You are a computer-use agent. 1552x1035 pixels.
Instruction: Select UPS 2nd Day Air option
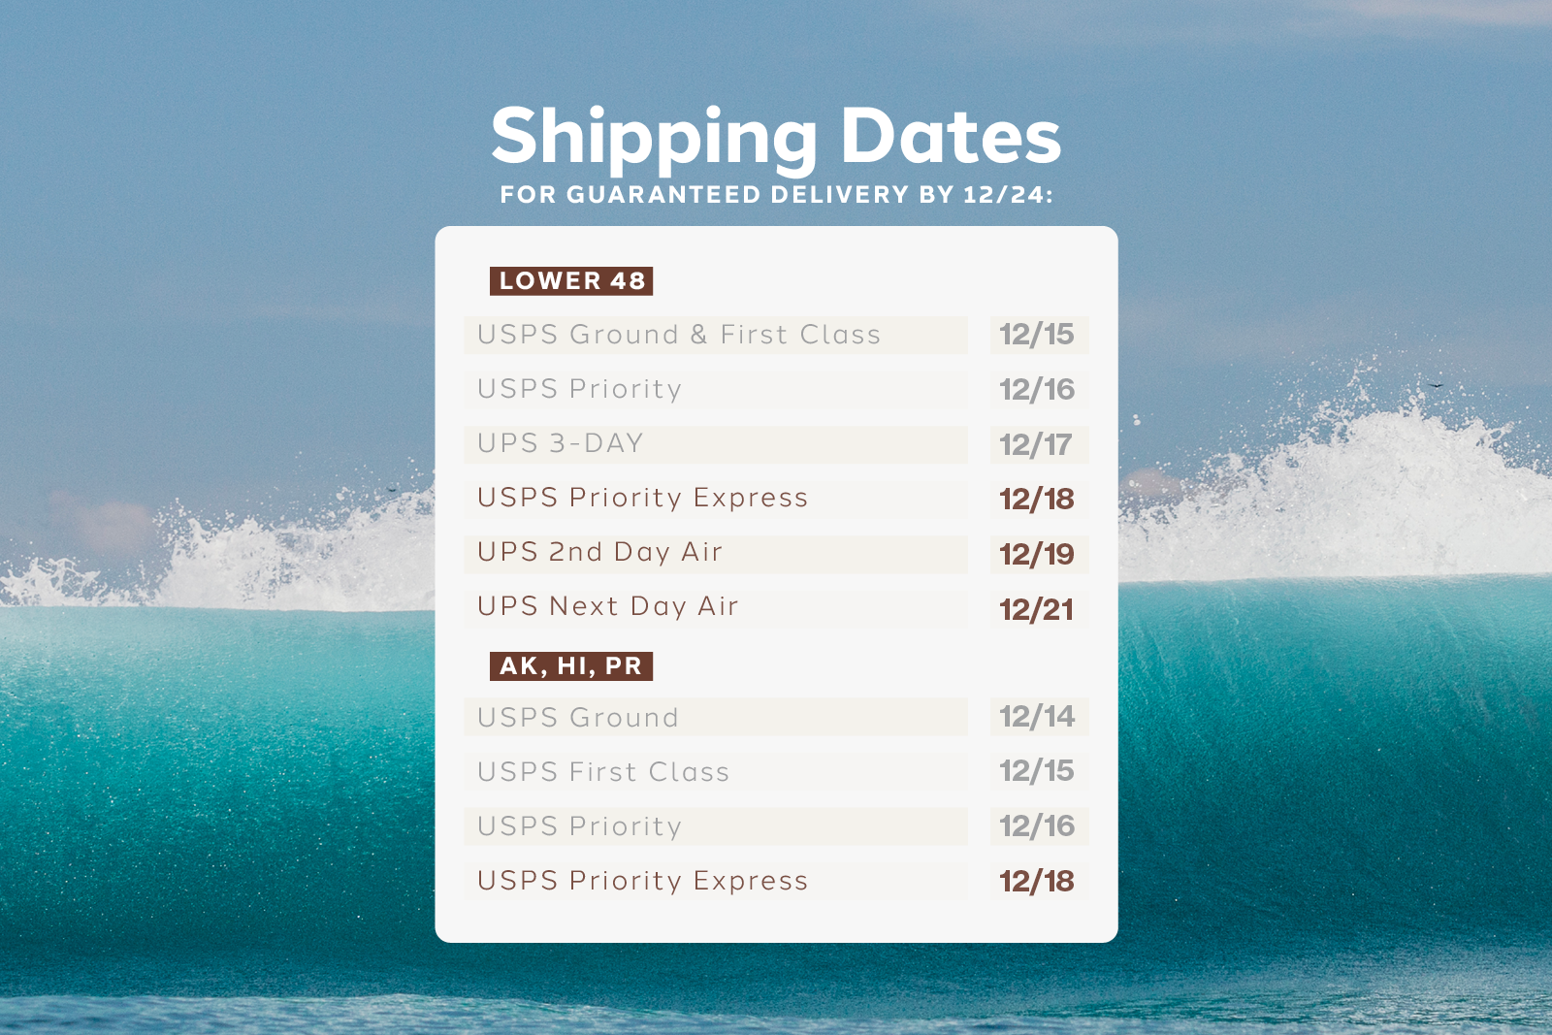click(599, 553)
